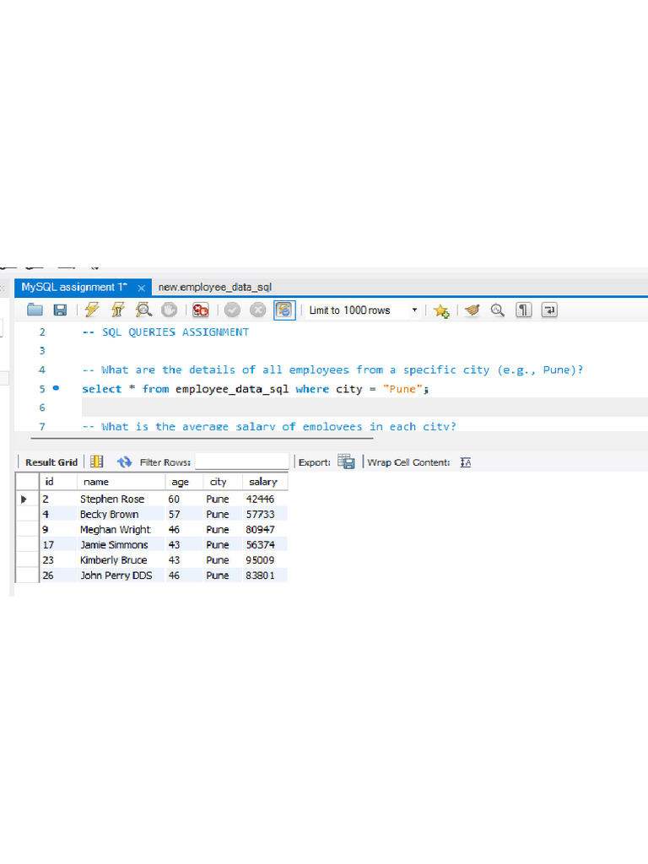Screen dimensions: 648x864
Task: Close the MySQL assignment 1 tab
Action: tap(142, 289)
